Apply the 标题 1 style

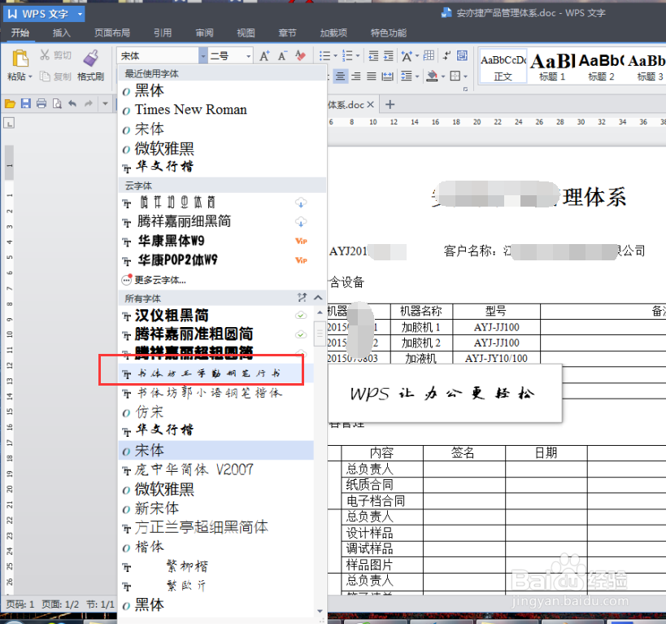click(551, 68)
